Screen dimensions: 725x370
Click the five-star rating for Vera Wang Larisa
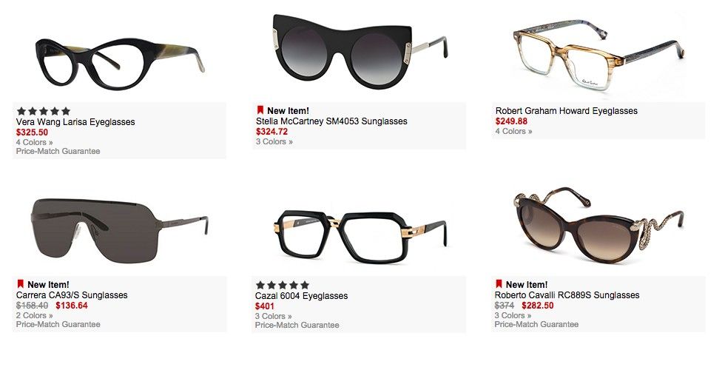pos(44,111)
